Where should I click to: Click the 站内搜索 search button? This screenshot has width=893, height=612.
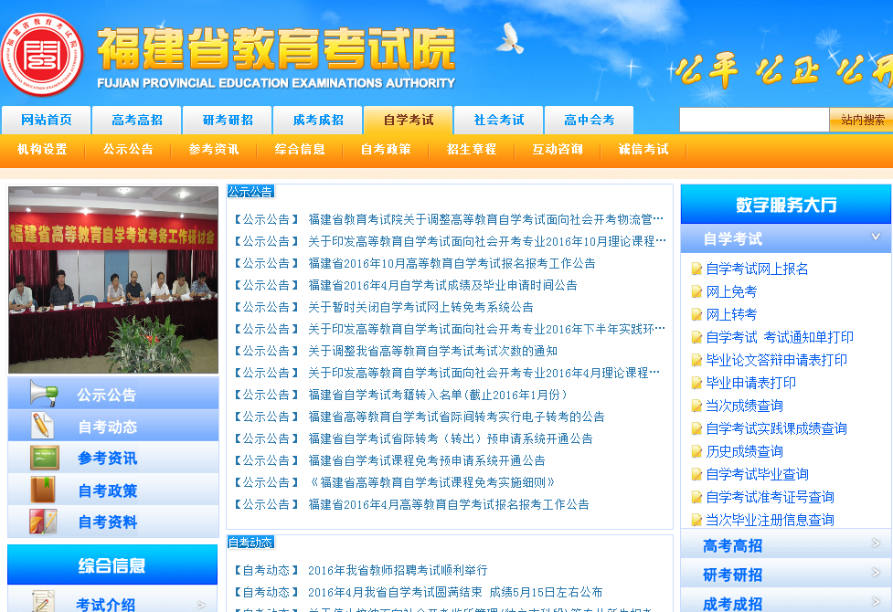pyautogui.click(x=862, y=120)
